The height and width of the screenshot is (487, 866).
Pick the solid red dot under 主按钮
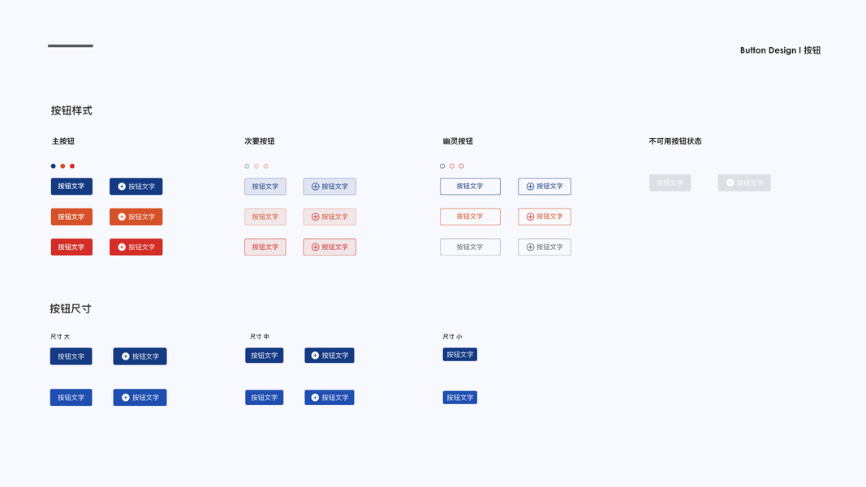click(x=72, y=166)
